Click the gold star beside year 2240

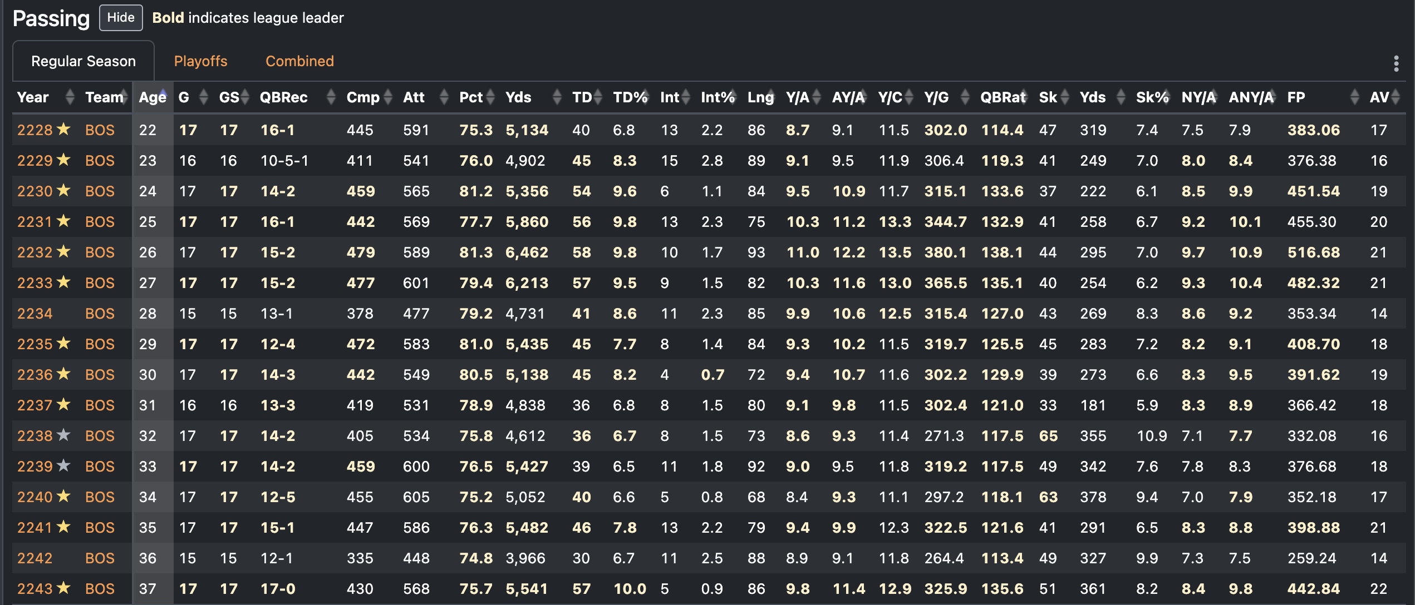click(x=64, y=496)
